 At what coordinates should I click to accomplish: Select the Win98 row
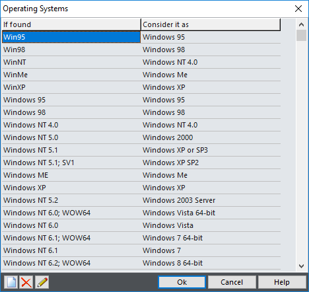pyautogui.click(x=141, y=50)
